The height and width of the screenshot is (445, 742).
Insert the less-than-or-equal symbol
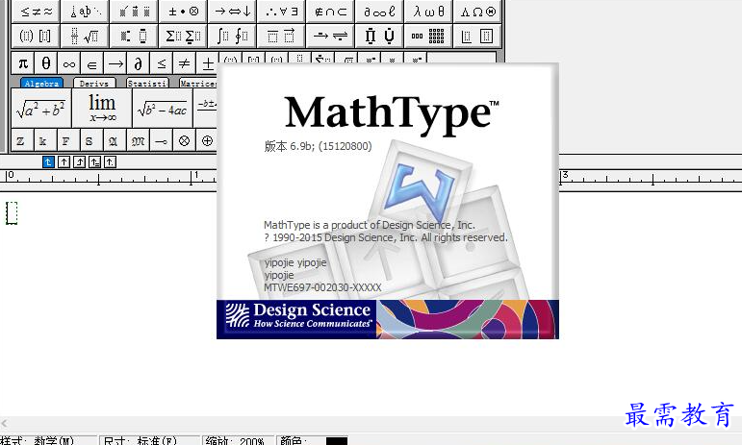[162, 63]
